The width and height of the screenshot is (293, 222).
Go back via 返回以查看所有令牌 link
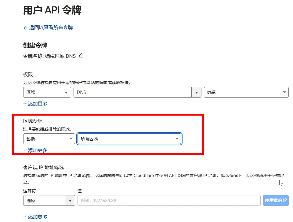[51, 28]
